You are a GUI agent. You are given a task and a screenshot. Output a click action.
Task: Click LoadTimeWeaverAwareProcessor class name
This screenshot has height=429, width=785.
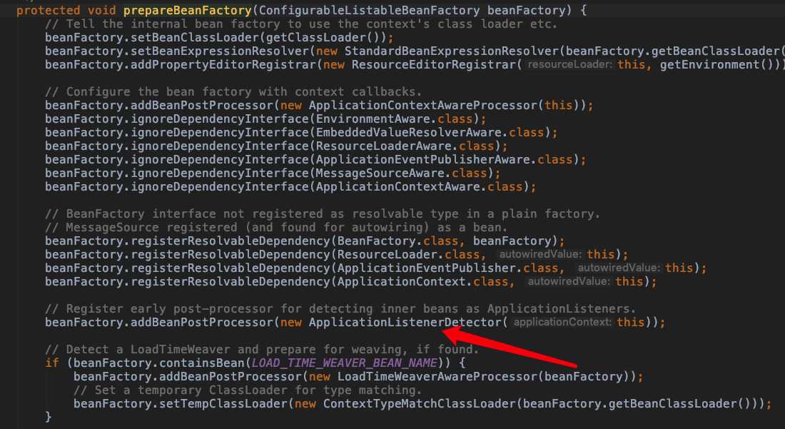437,376
